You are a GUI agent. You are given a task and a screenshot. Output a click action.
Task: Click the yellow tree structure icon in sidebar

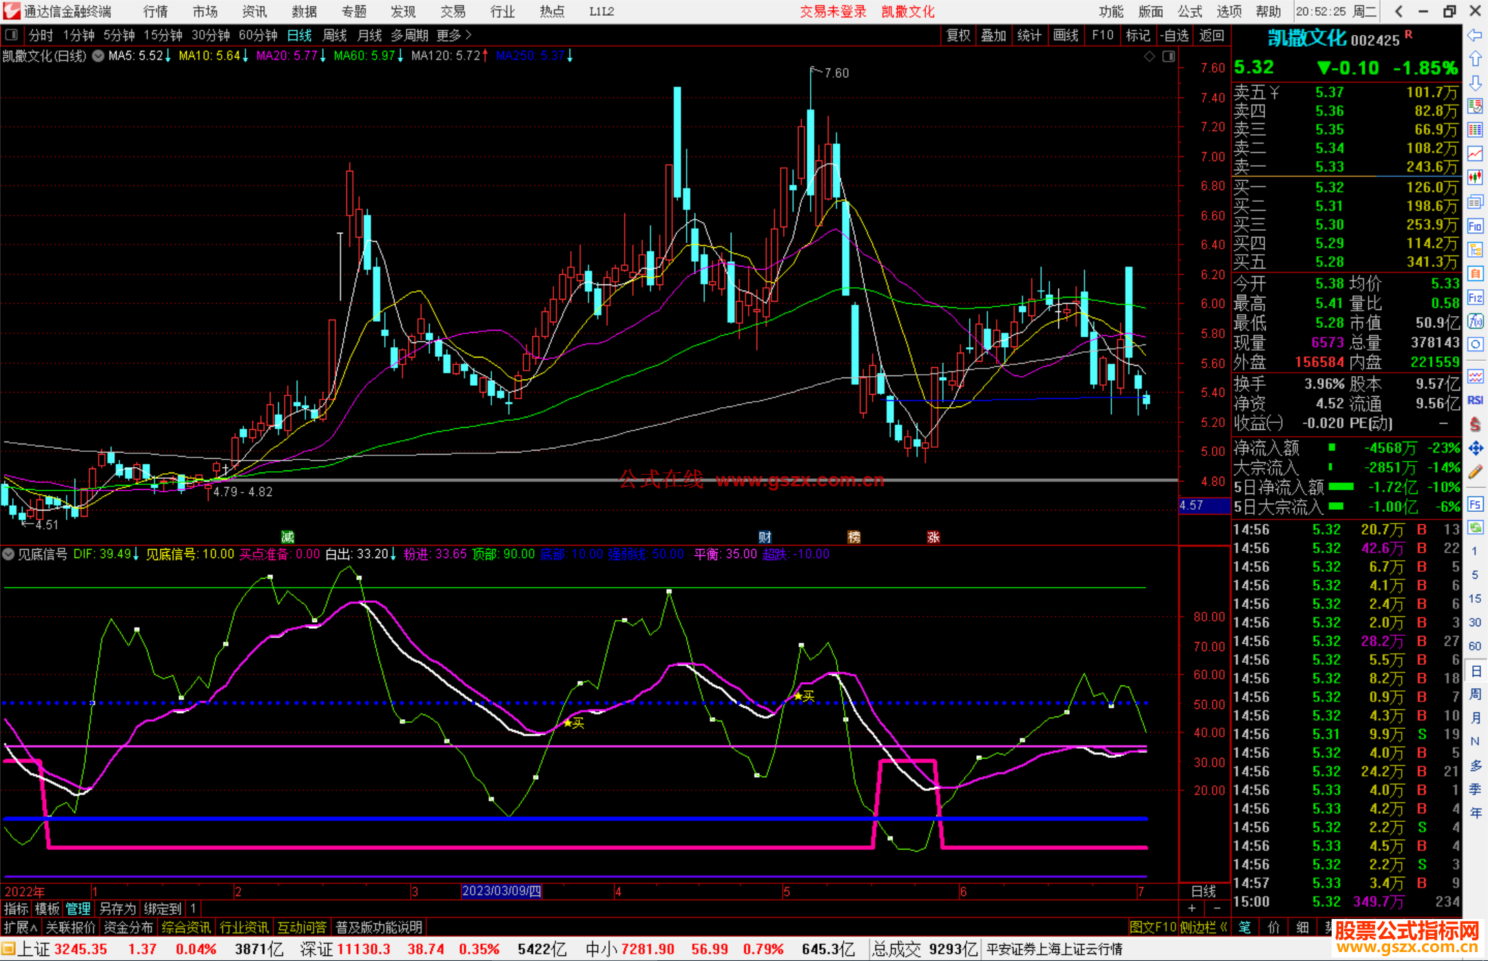pos(1475,250)
